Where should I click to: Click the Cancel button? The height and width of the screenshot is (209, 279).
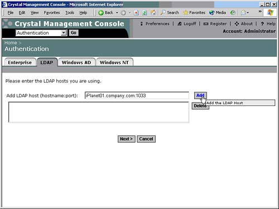(x=146, y=139)
